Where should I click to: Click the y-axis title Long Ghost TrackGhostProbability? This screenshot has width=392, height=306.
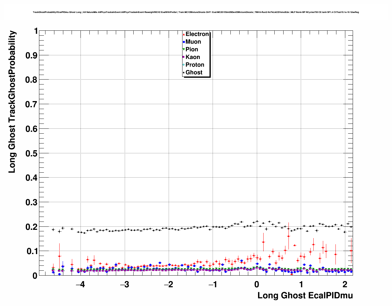(12, 102)
